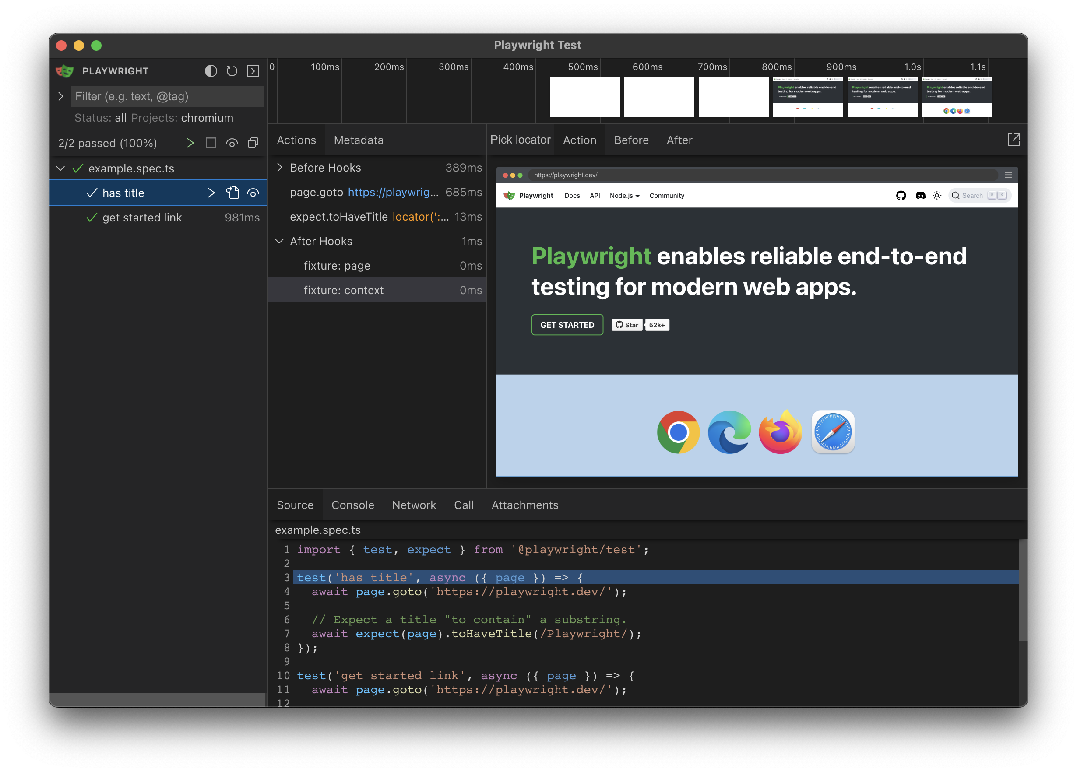Viewport: 1077px width, 772px height.
Task: Click the Search box in snapshot navbar
Action: (979, 196)
